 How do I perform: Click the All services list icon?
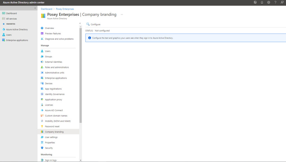pos(4,19)
